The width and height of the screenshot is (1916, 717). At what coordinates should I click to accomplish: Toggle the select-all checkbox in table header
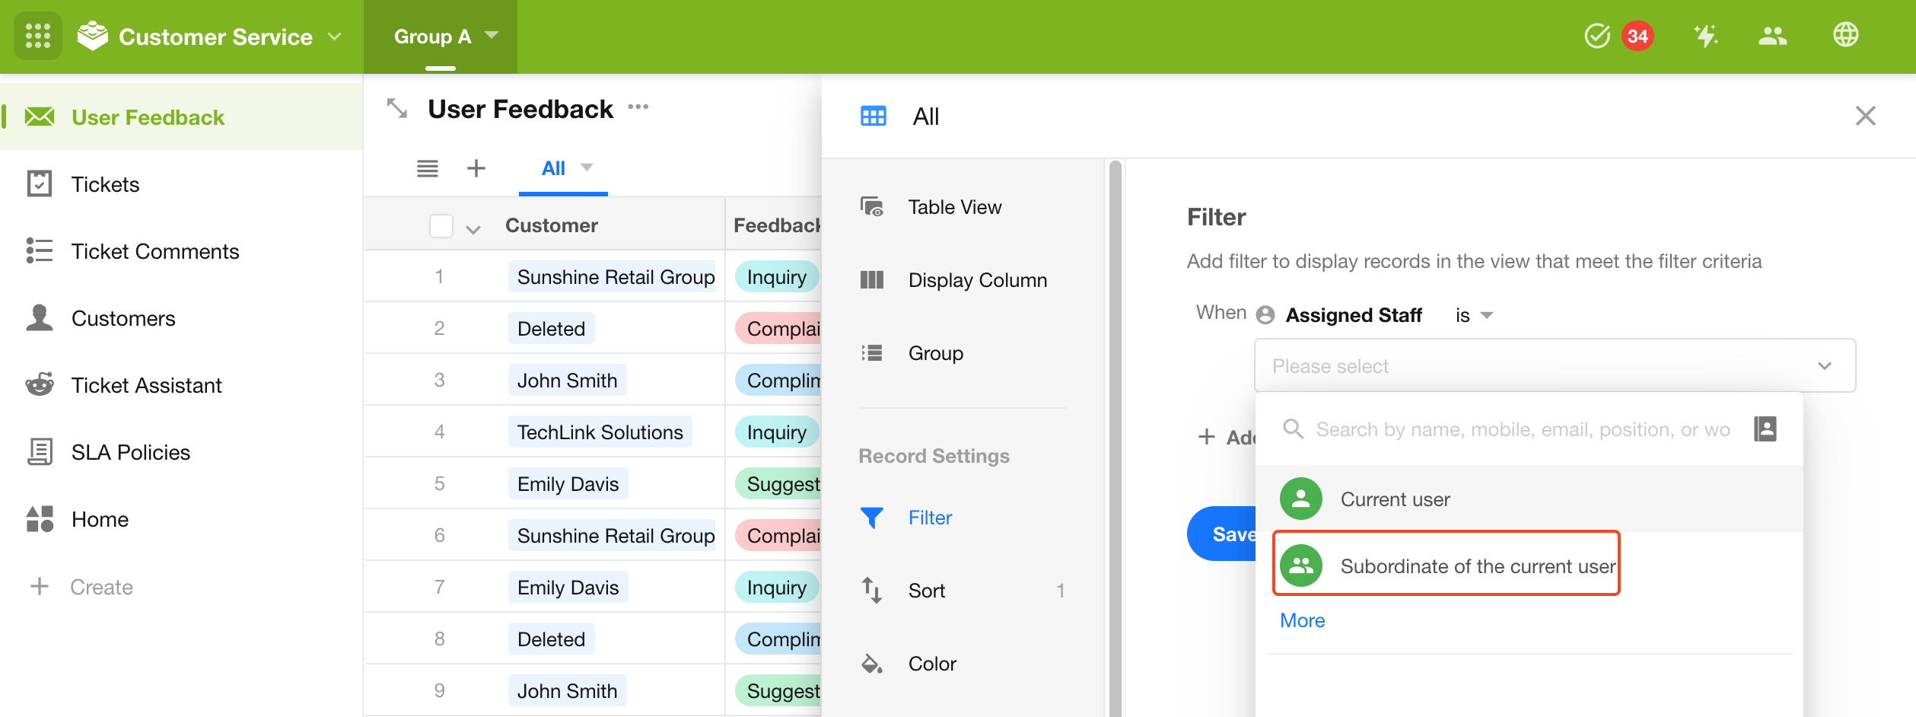click(441, 226)
